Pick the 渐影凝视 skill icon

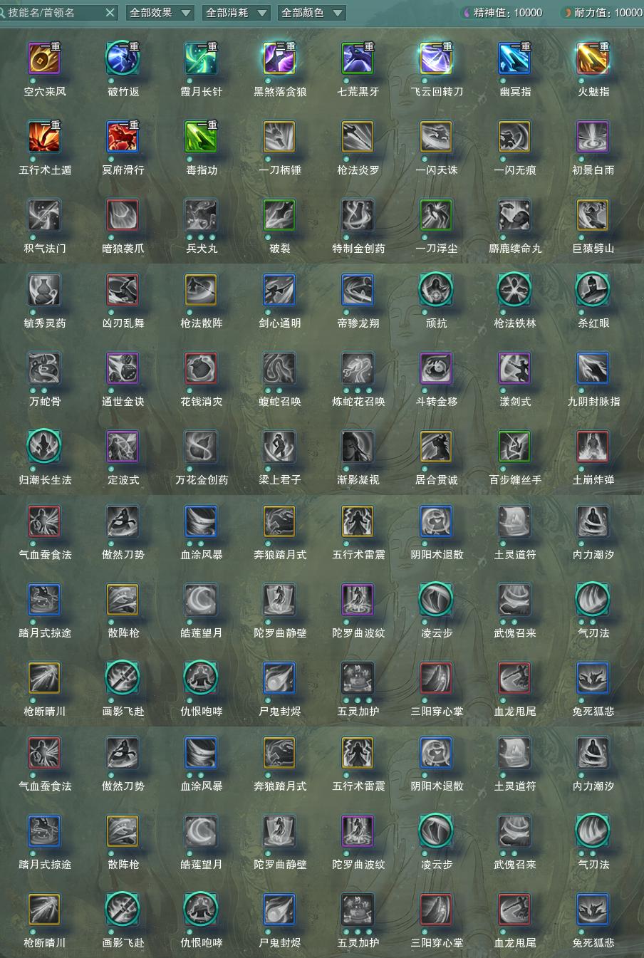(358, 447)
